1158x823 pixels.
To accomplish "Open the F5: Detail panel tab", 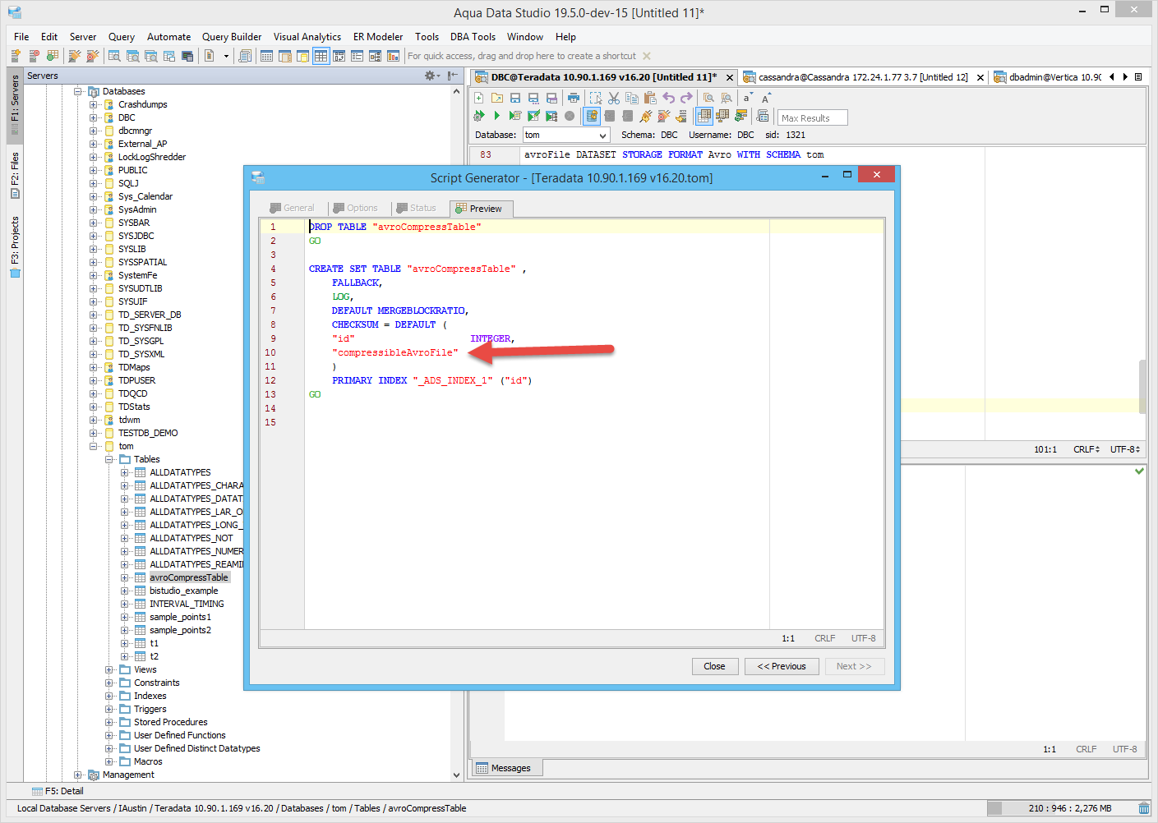I will 58,791.
